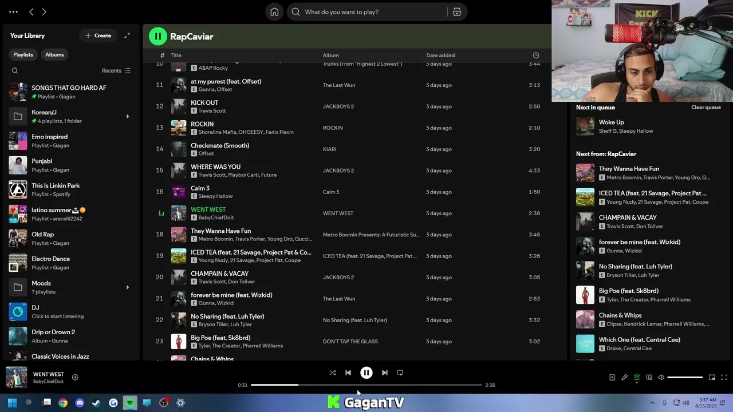733x412 pixels.
Task: Pause playback in the bottom player bar
Action: point(366,373)
